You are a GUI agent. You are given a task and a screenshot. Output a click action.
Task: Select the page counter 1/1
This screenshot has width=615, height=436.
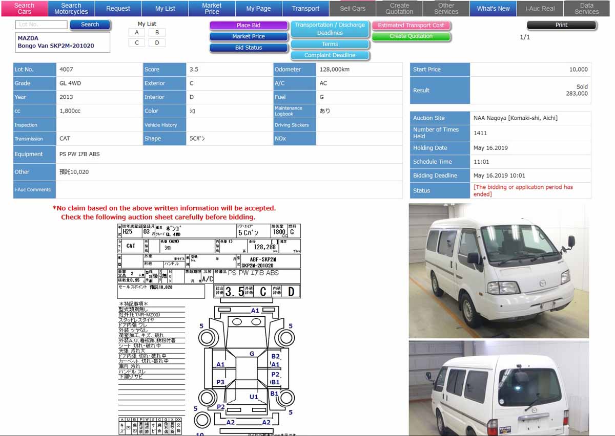(x=525, y=37)
